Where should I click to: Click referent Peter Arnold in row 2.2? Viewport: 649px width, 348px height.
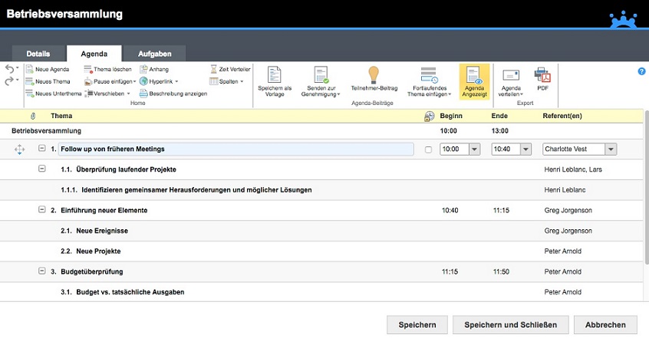pos(562,251)
